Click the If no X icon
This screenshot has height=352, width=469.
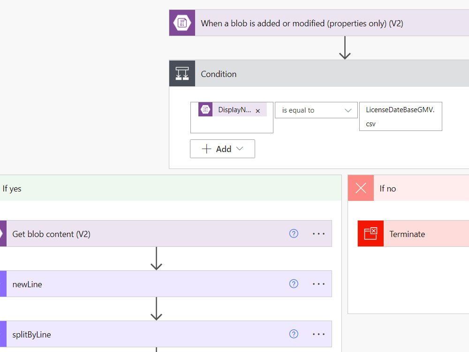click(361, 188)
